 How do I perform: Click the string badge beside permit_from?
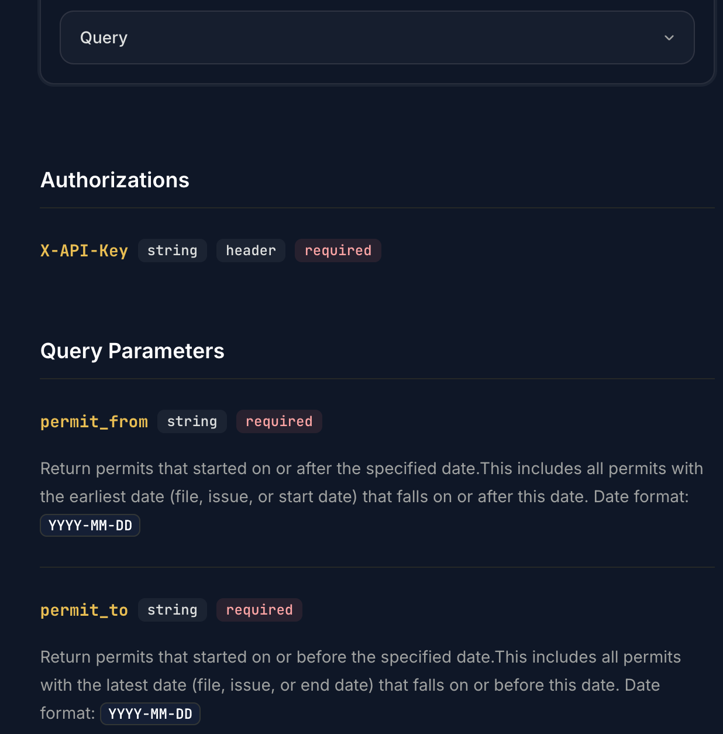[x=192, y=421]
